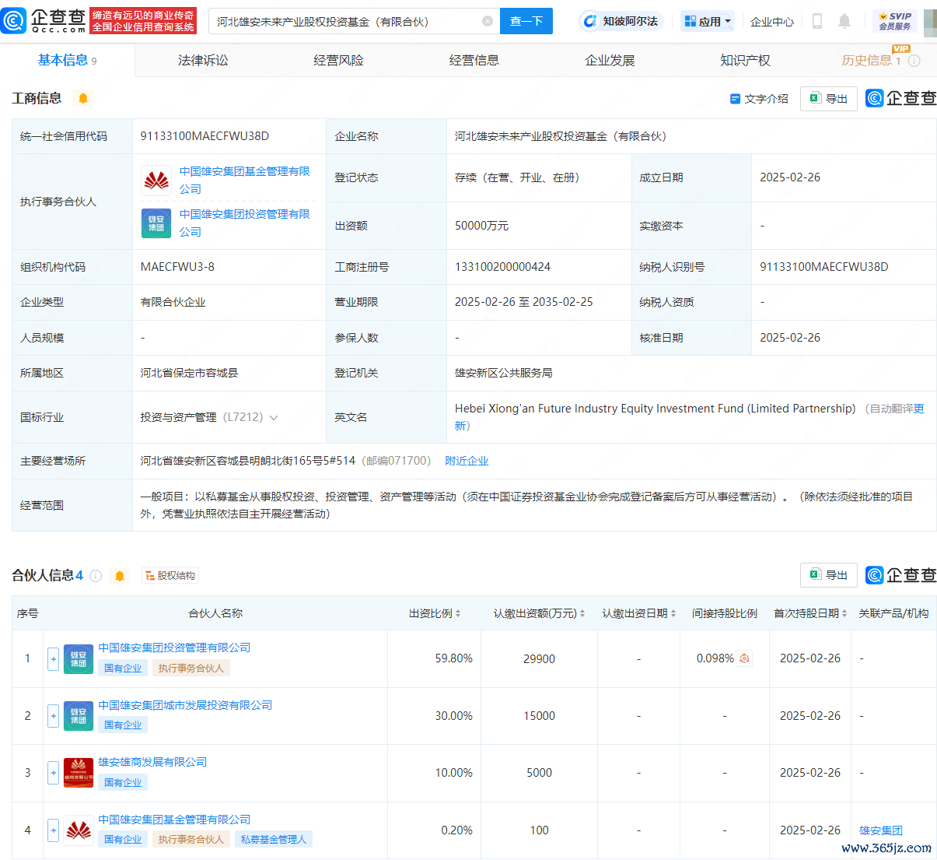The image size is (937, 860).
Task: Open 中国雄安集团投资管理有限公司 in partners table
Action: 174,648
